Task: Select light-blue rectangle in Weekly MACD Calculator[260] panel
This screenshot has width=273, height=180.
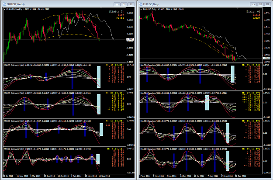Action: click(x=98, y=159)
